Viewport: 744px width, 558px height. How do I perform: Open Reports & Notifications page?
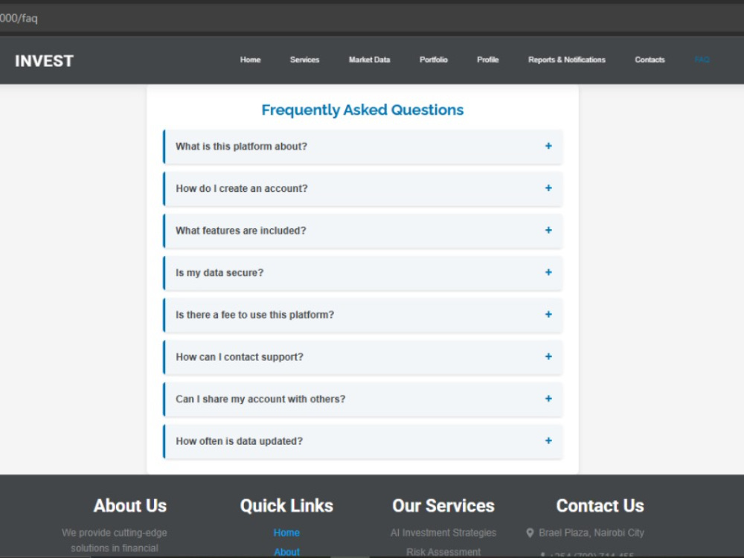566,60
